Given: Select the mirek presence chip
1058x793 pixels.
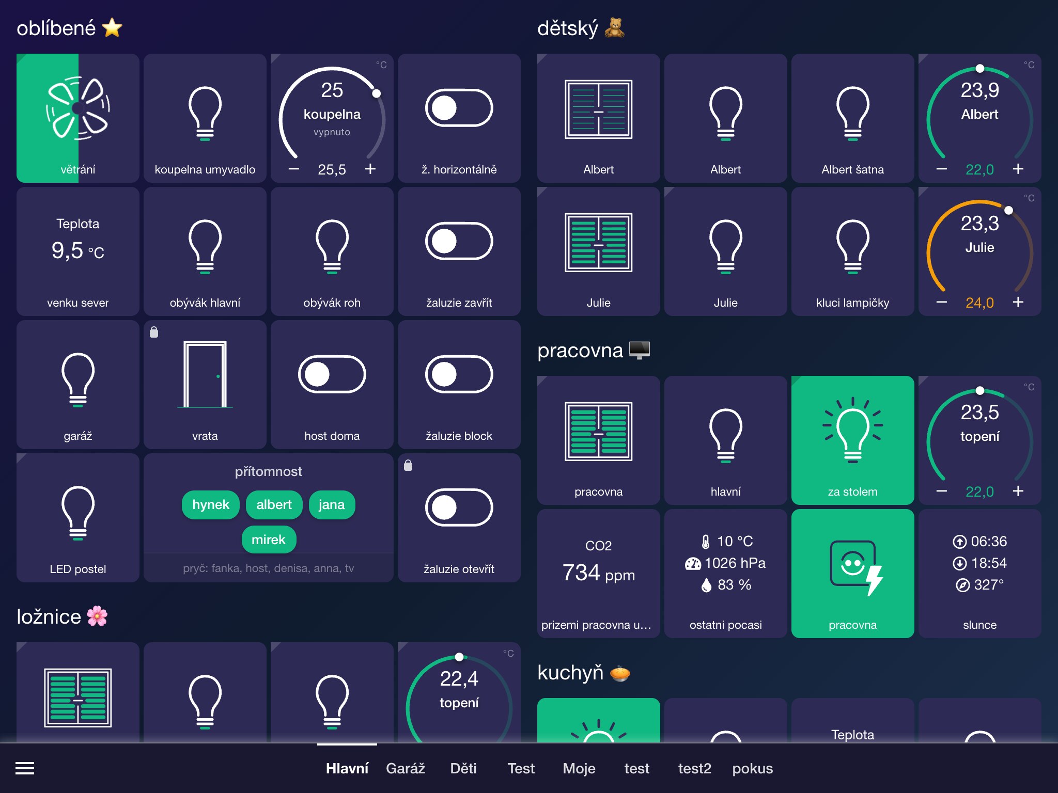Looking at the screenshot, I should coord(269,540).
